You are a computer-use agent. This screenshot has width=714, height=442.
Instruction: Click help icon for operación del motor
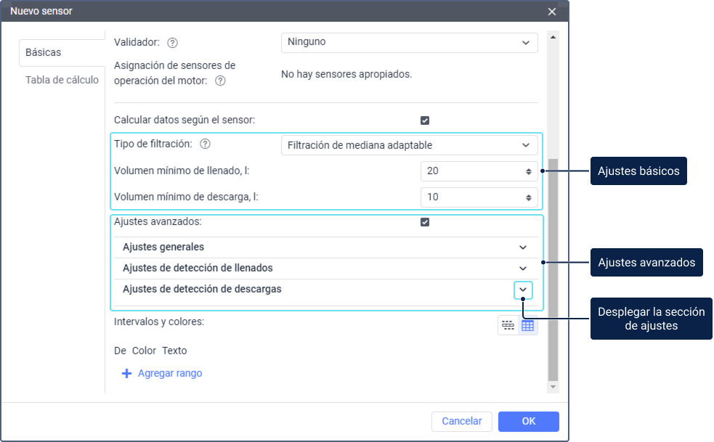220,81
